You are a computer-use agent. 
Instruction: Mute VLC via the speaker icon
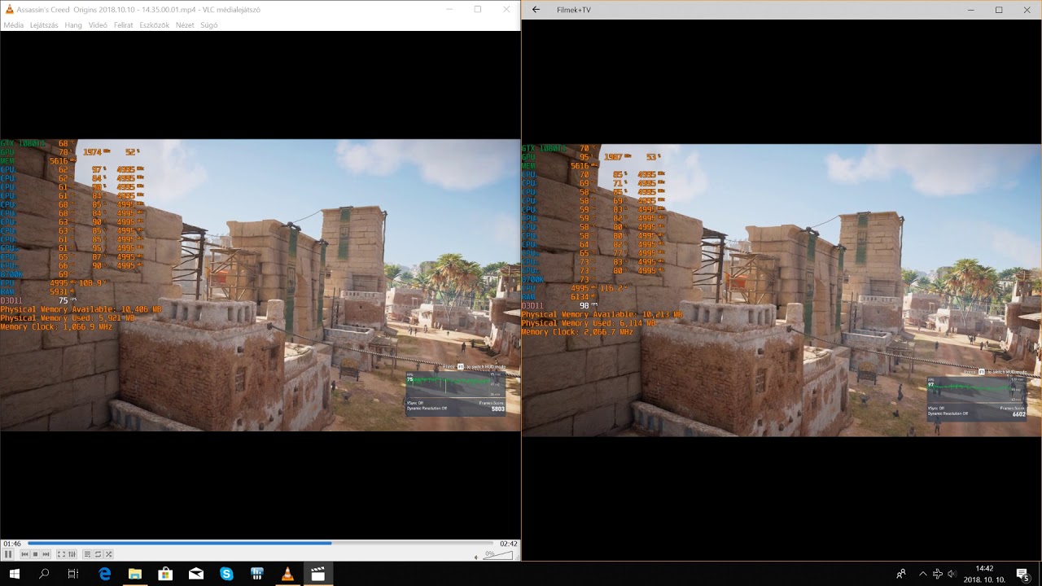[476, 557]
